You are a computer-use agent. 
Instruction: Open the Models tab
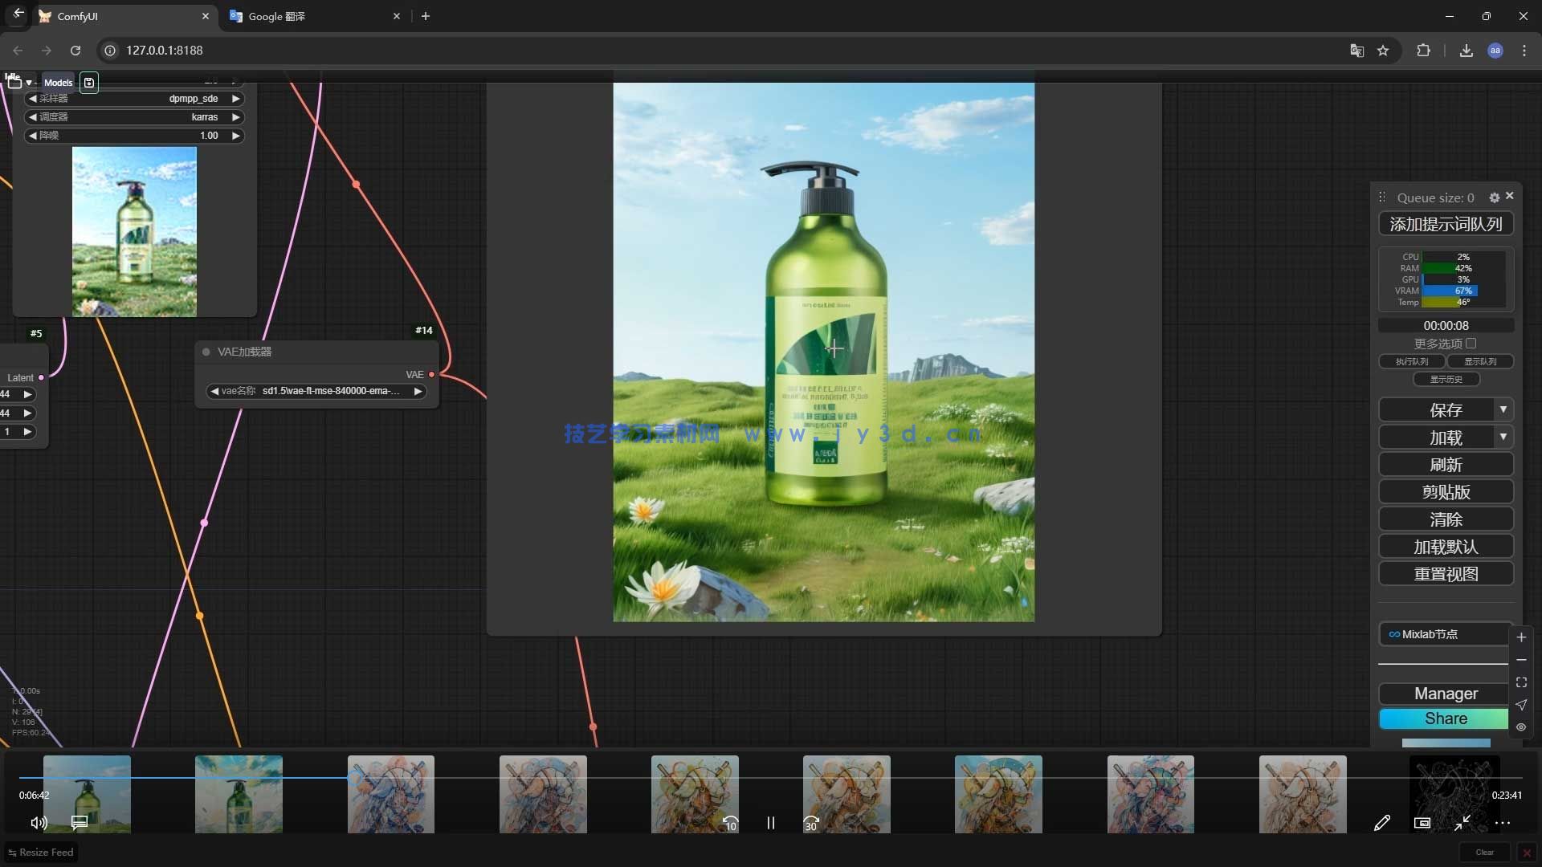[x=58, y=83]
